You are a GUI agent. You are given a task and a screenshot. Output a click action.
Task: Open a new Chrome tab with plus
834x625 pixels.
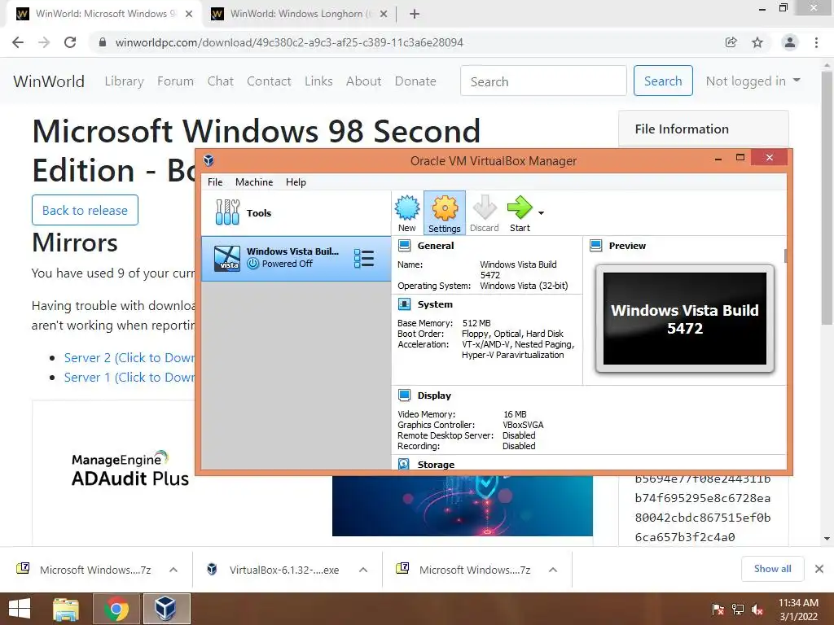[x=415, y=15]
